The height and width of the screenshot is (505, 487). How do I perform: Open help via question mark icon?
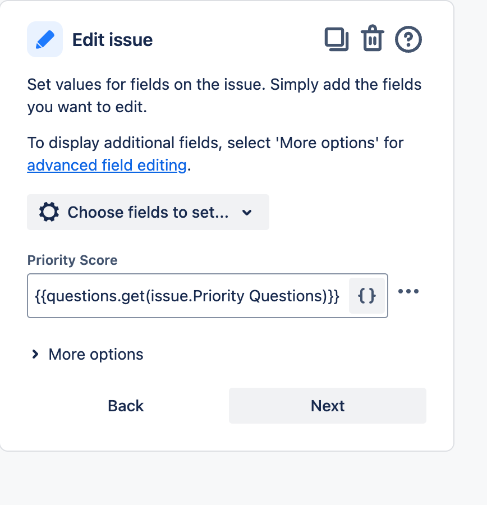pyautogui.click(x=408, y=39)
